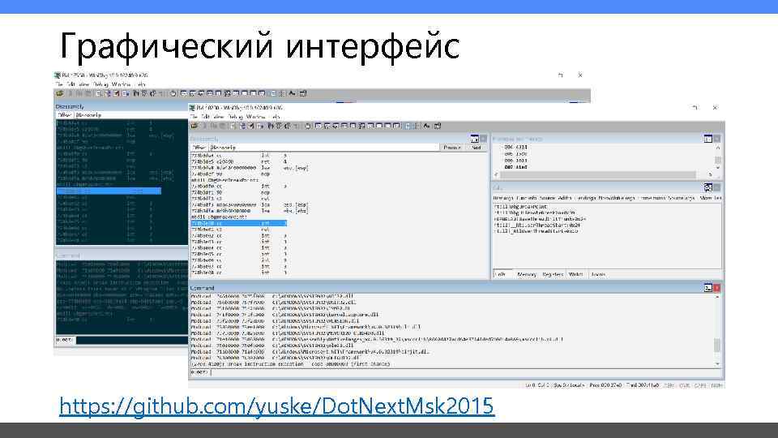Click Calls panel header menu icon

[708, 187]
